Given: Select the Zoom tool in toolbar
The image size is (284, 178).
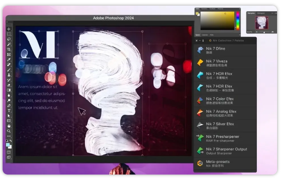Looking at the screenshot, I should [x=9, y=131].
